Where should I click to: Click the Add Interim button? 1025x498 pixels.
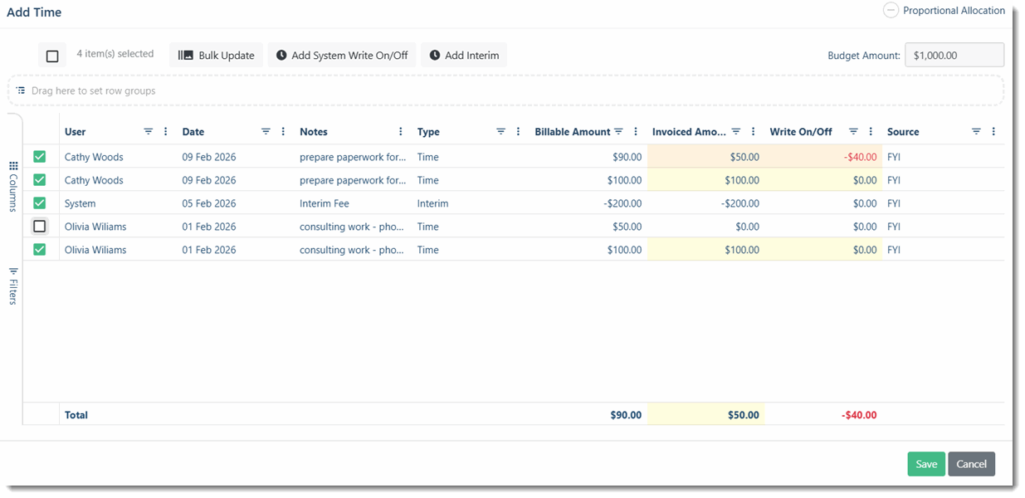(x=464, y=56)
